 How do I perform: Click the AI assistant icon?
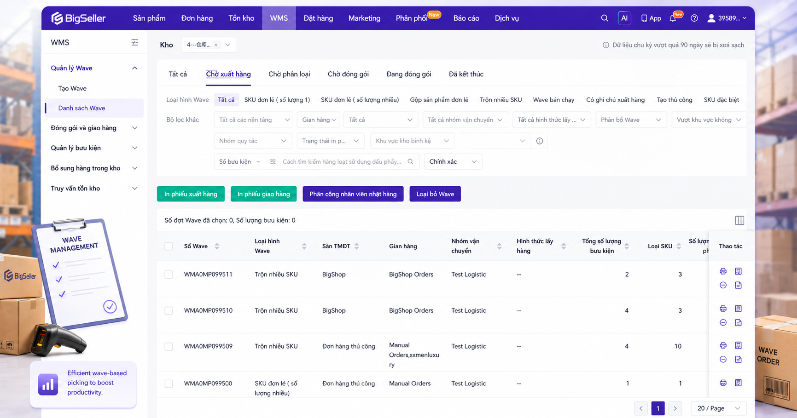pos(624,18)
